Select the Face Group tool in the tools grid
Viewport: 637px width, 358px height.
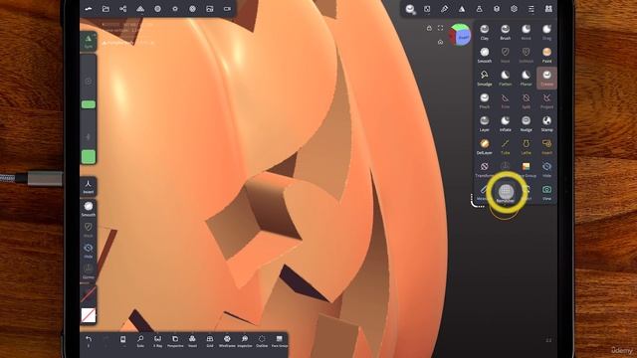[x=527, y=170]
